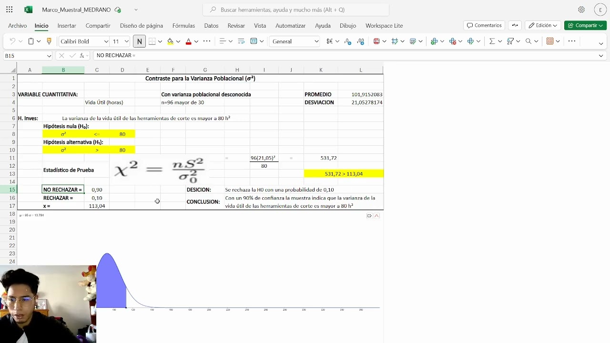Click the green Compartir button

tap(585, 25)
